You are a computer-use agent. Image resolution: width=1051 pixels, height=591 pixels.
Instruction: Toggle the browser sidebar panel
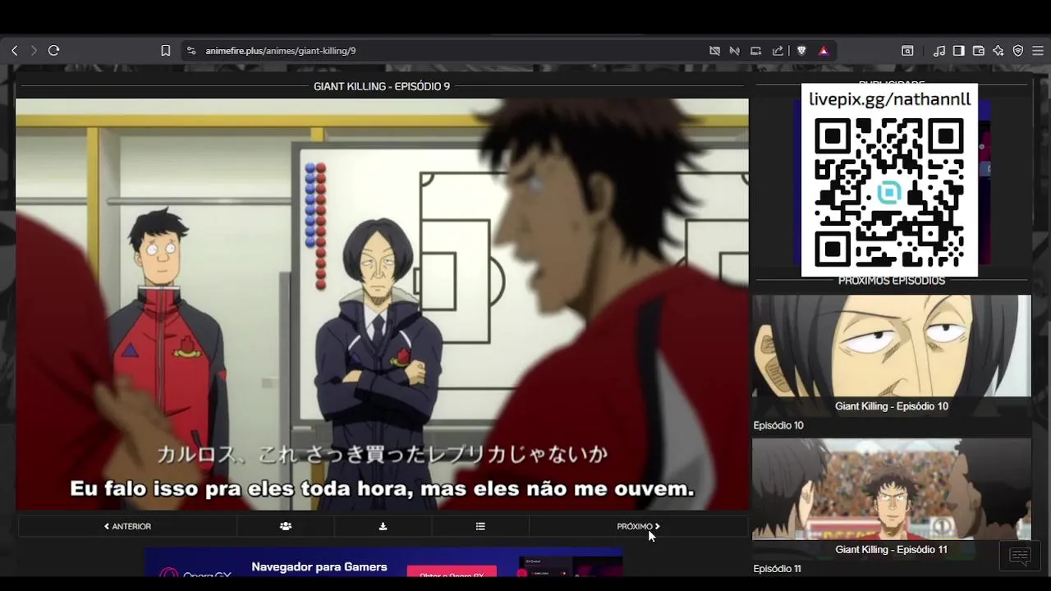click(x=959, y=51)
